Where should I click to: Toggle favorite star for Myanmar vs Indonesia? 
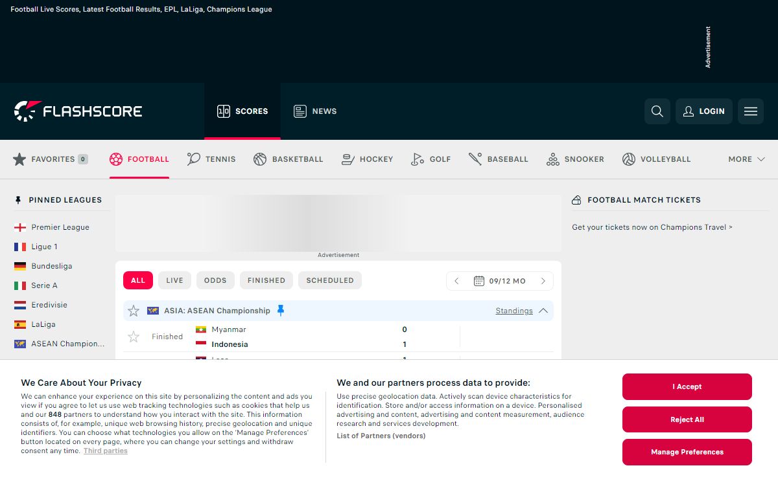[x=134, y=337]
